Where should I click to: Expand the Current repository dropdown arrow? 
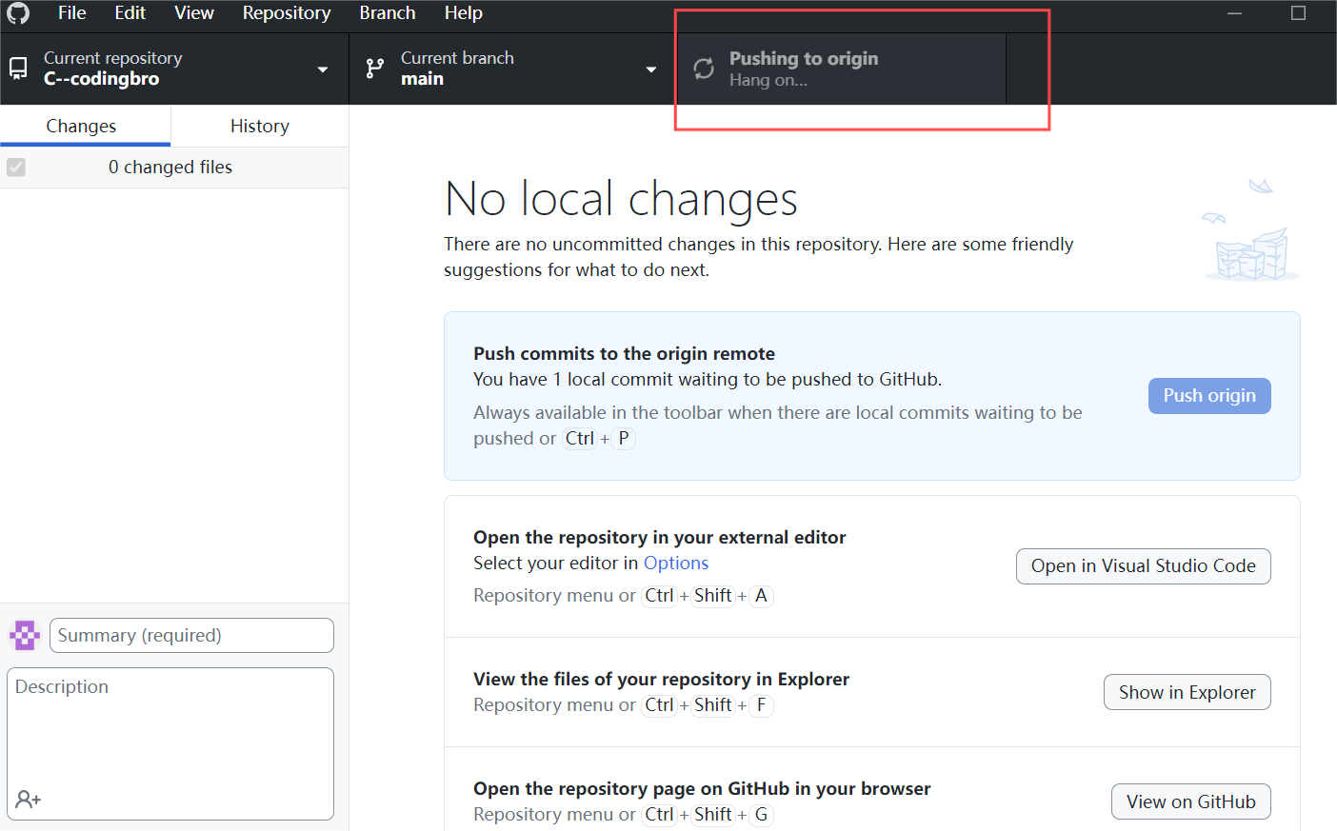(323, 69)
